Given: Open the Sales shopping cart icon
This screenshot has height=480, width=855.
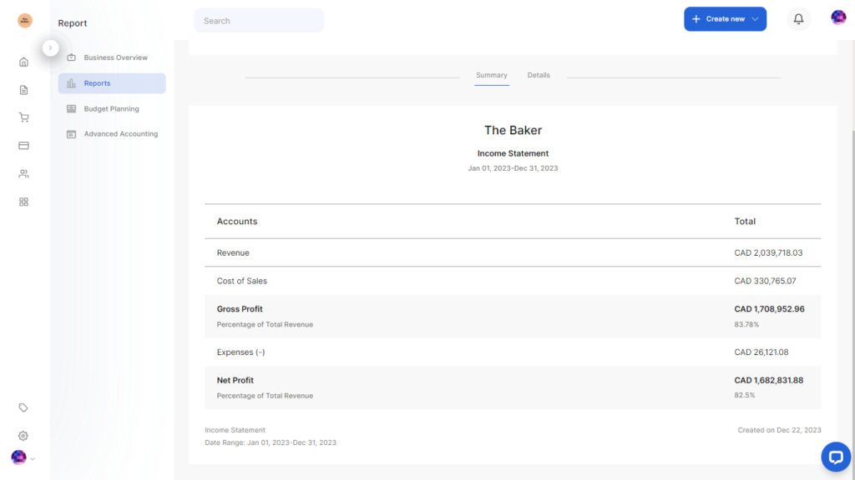Looking at the screenshot, I should (x=23, y=117).
